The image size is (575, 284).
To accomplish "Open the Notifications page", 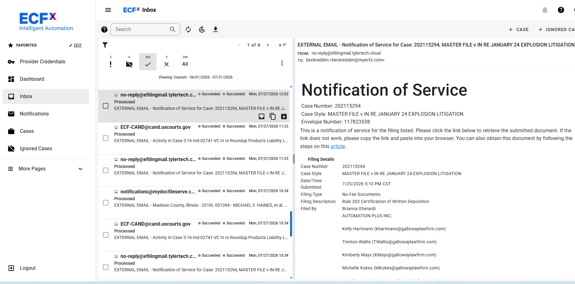I will [46, 114].
